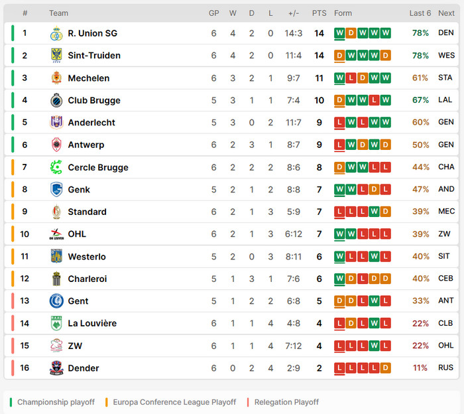The height and width of the screenshot is (414, 464).
Task: Click the Genk club crest
Action: (x=56, y=189)
